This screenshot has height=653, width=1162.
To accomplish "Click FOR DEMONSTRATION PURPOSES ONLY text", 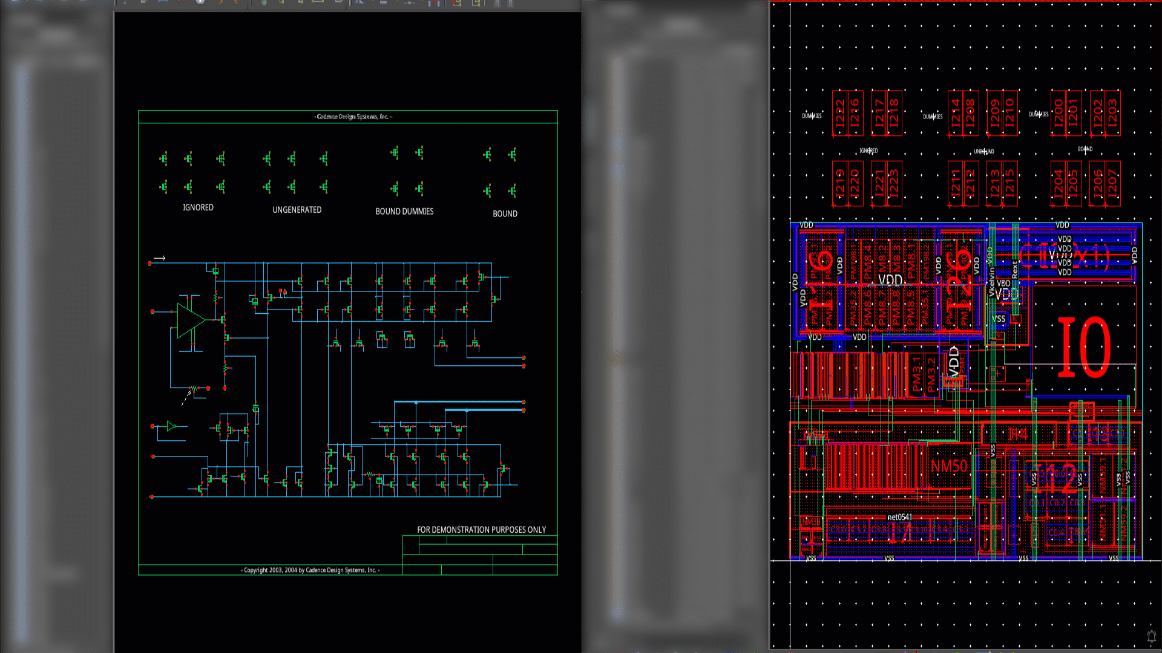I will [x=481, y=530].
